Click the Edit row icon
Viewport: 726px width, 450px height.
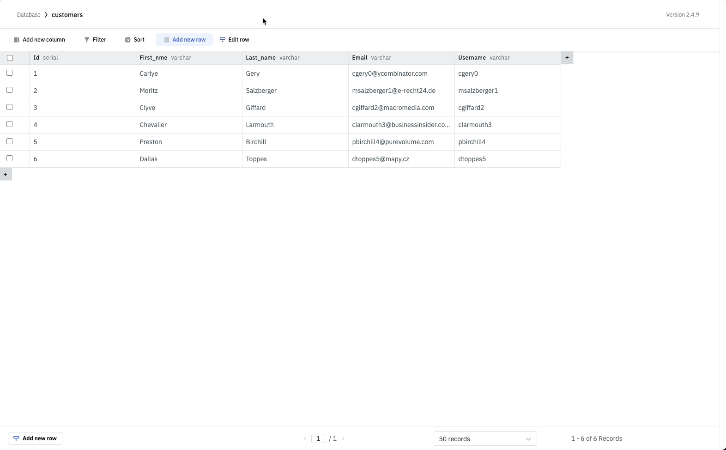223,40
